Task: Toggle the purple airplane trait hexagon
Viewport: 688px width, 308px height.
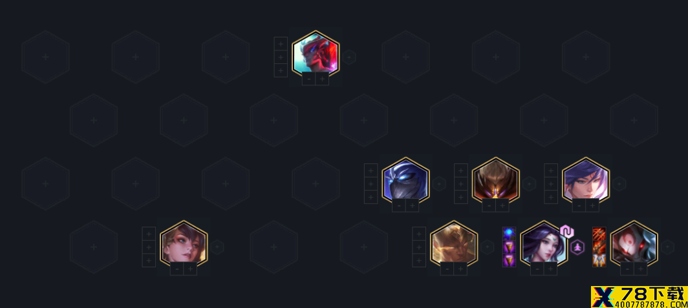Action: pos(577,247)
